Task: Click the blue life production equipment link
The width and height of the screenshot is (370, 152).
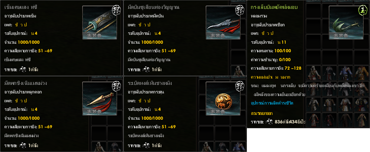Action: coord(272,103)
